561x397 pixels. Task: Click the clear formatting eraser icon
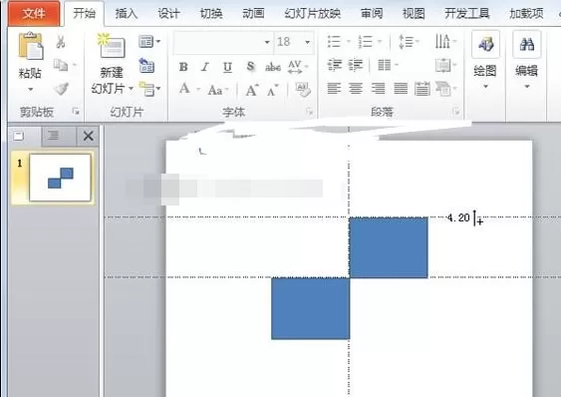click(303, 89)
